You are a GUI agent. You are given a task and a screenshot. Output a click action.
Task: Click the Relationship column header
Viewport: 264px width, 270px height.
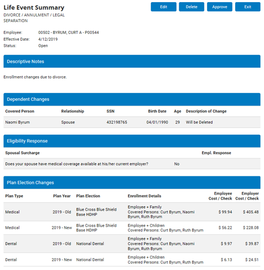click(72, 111)
